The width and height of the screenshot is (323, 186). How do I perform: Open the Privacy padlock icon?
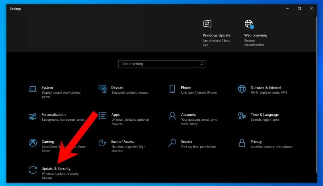click(242, 143)
